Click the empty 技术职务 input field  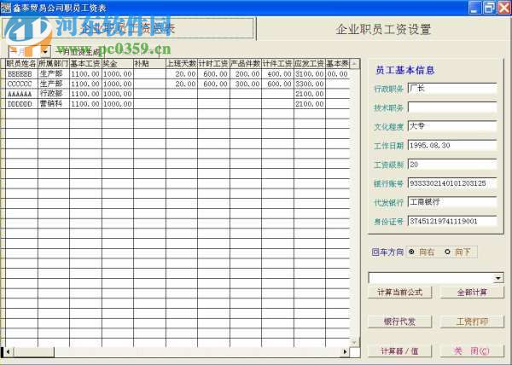tap(452, 107)
